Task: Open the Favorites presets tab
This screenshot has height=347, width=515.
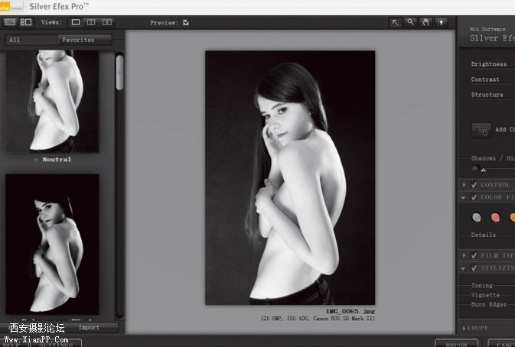Action: [x=84, y=40]
